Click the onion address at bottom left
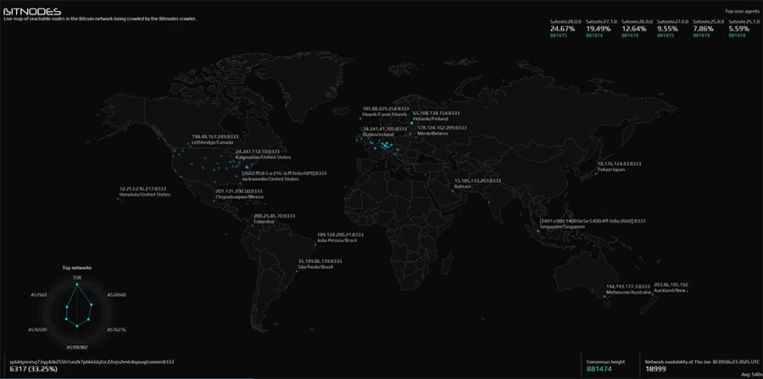Screen dimensions: 763x379 tap(92, 362)
